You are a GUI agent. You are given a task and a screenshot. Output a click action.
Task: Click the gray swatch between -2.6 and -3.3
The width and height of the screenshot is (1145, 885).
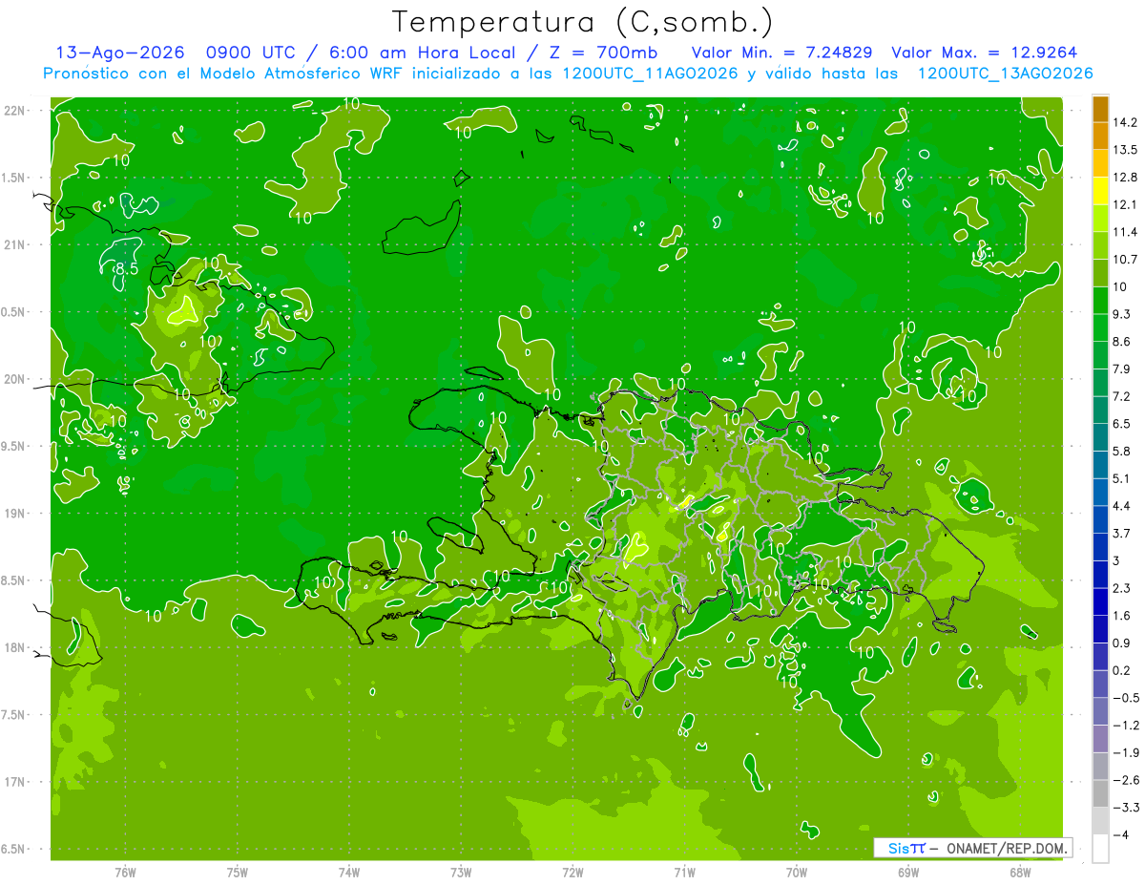(x=1100, y=793)
